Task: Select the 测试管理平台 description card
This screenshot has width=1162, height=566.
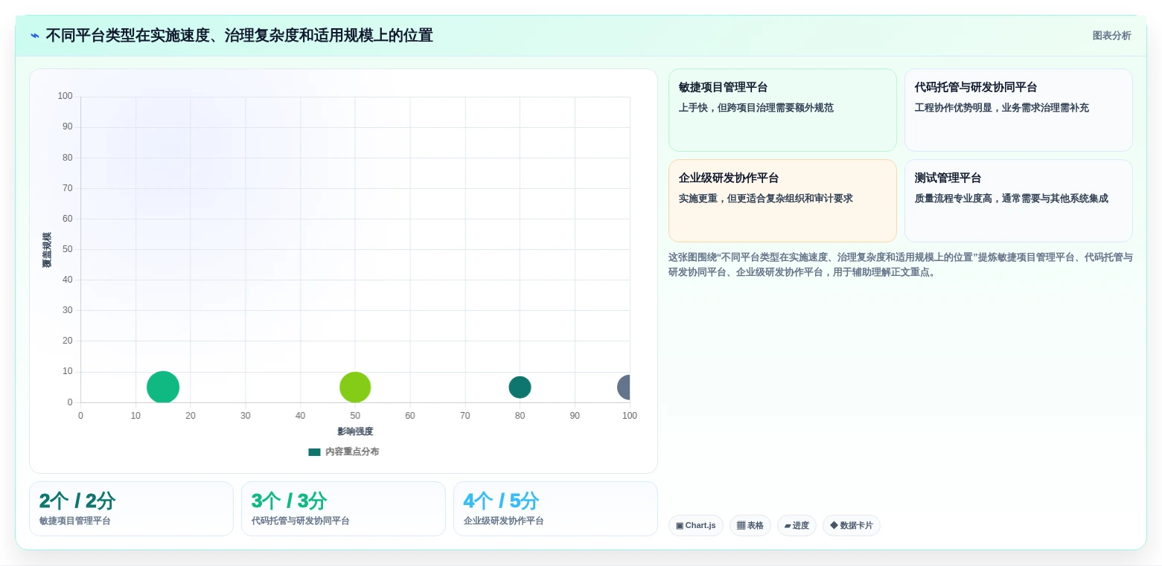Action: click(1018, 201)
